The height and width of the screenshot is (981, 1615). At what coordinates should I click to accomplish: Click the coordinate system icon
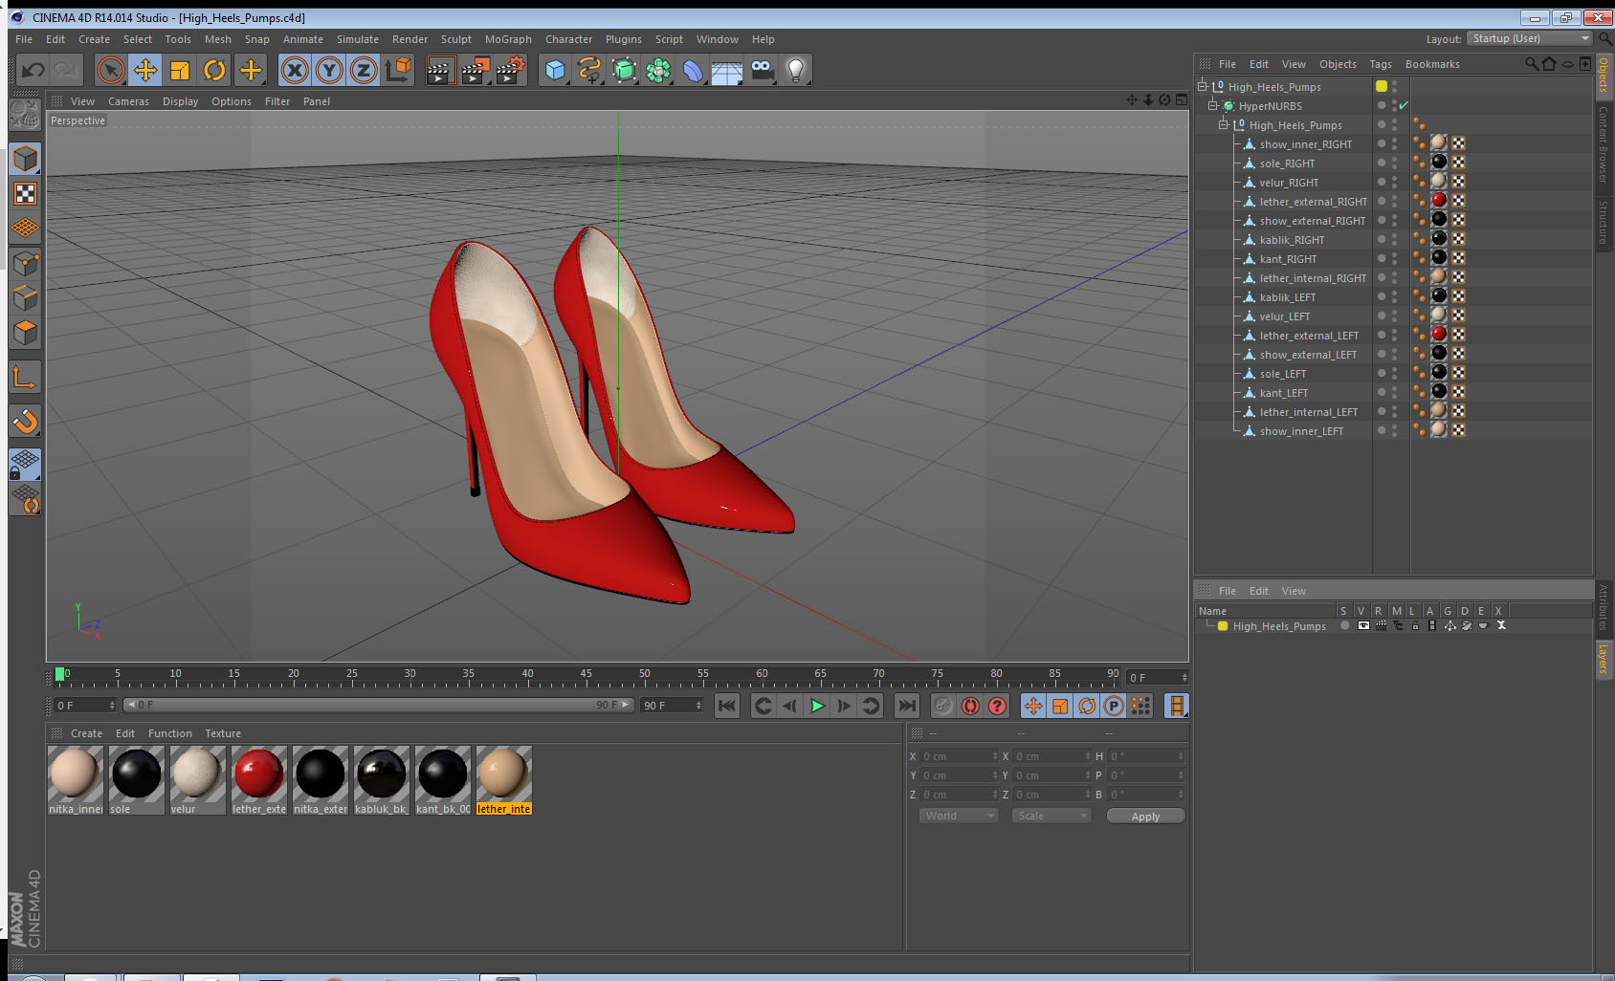[x=398, y=70]
